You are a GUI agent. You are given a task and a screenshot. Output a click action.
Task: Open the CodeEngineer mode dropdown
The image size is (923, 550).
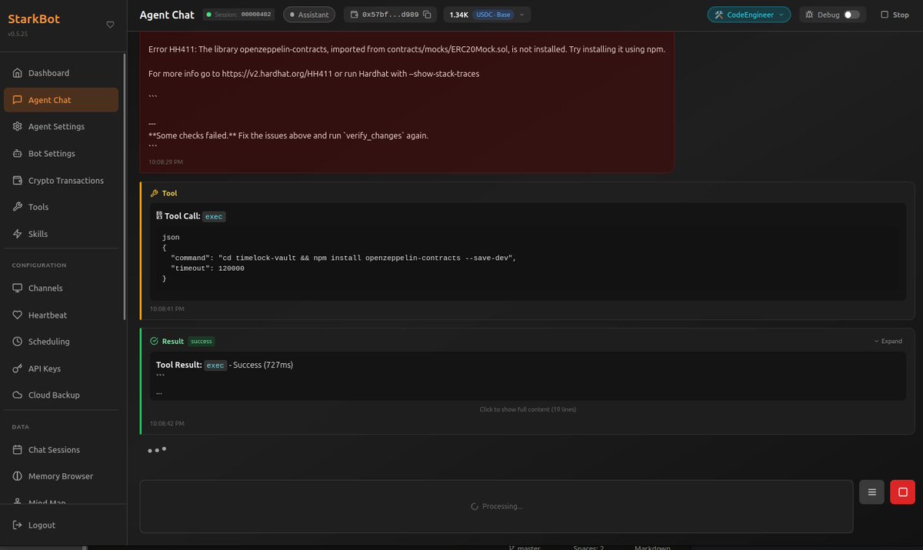[749, 15]
